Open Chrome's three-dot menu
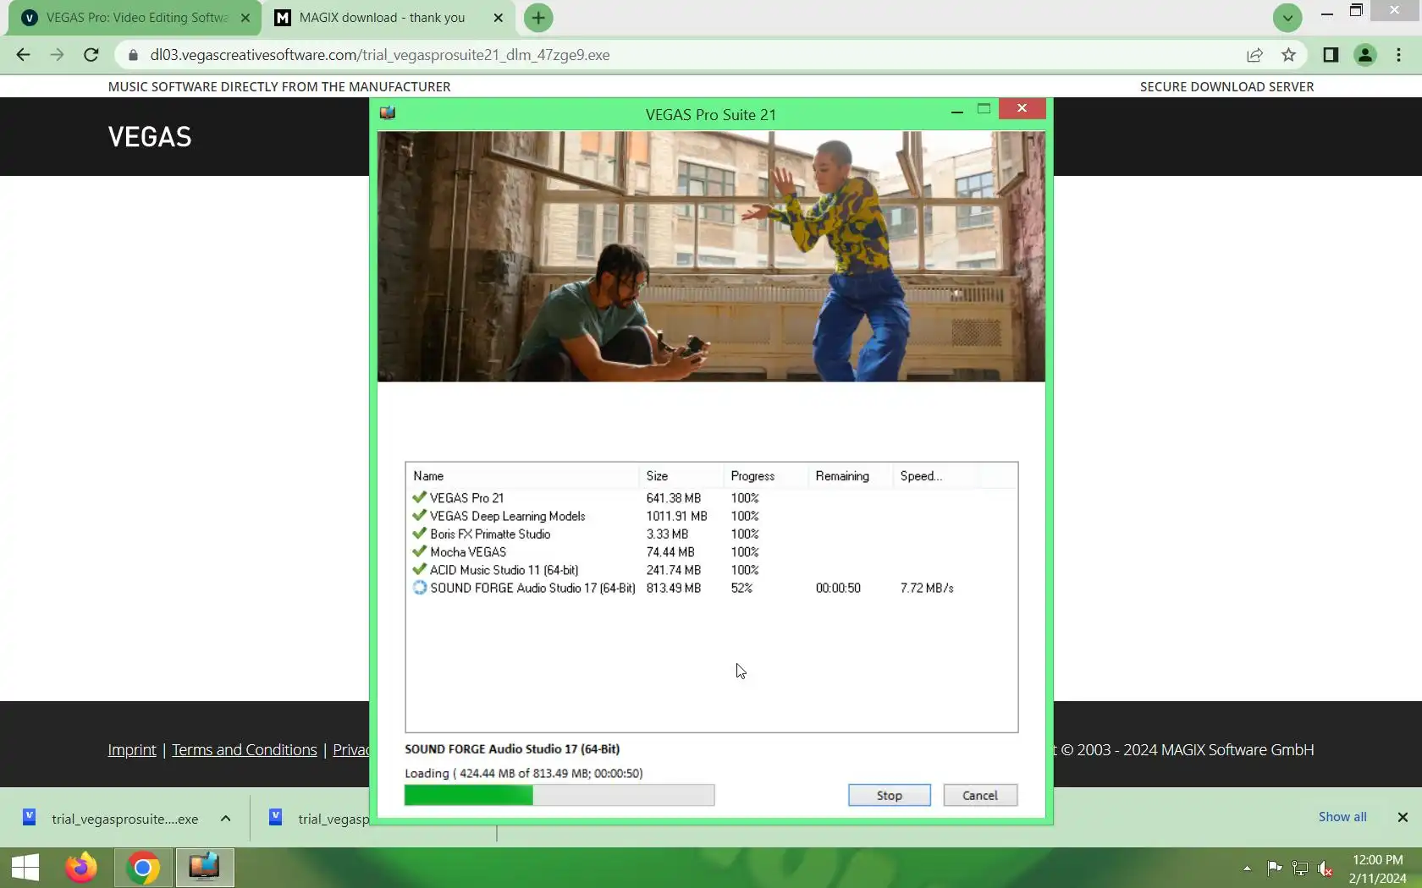The image size is (1422, 888). click(1398, 55)
